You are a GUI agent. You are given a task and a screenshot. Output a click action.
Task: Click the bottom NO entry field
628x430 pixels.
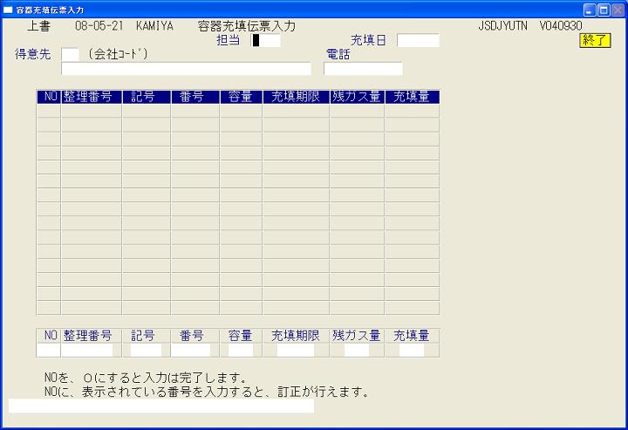coord(49,351)
